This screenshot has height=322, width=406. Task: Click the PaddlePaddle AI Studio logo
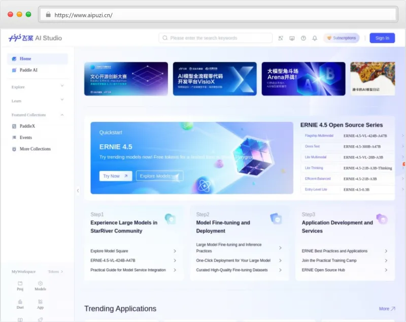coord(35,38)
